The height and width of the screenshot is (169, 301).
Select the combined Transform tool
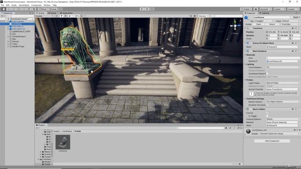click(x=29, y=9)
